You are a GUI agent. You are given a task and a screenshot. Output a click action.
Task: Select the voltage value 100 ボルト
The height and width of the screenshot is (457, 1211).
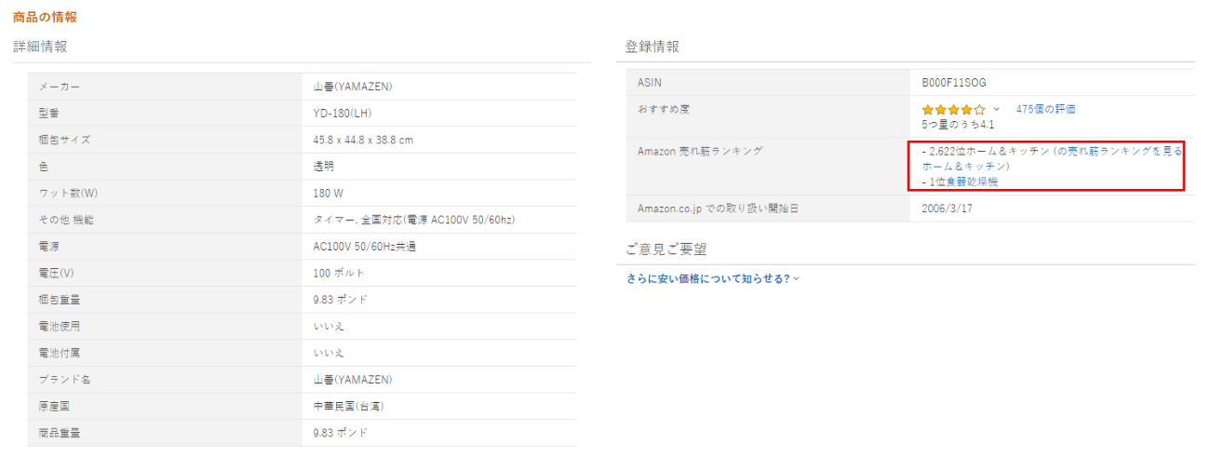click(340, 273)
